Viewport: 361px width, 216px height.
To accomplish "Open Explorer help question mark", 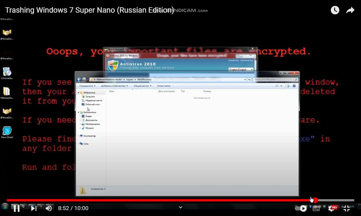I will (294, 86).
